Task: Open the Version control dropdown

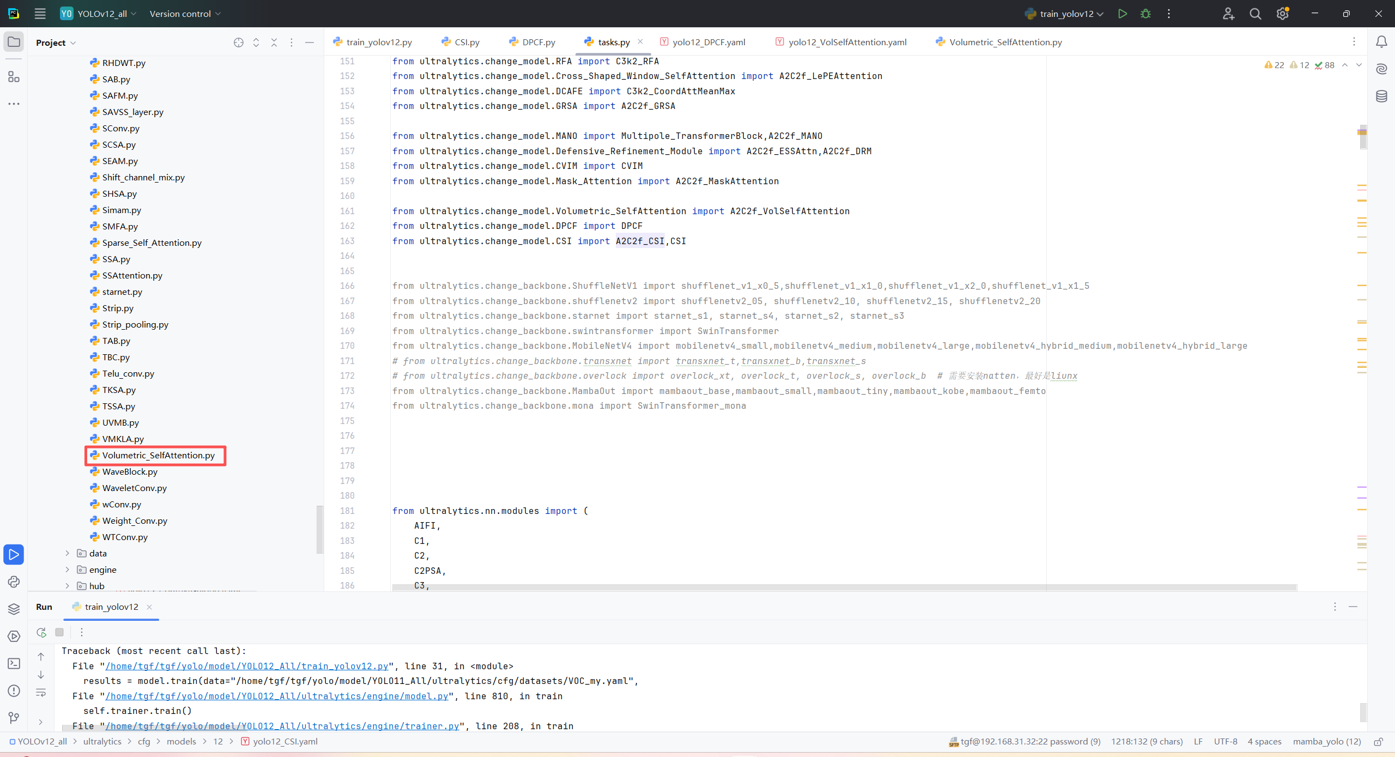Action: pos(185,14)
